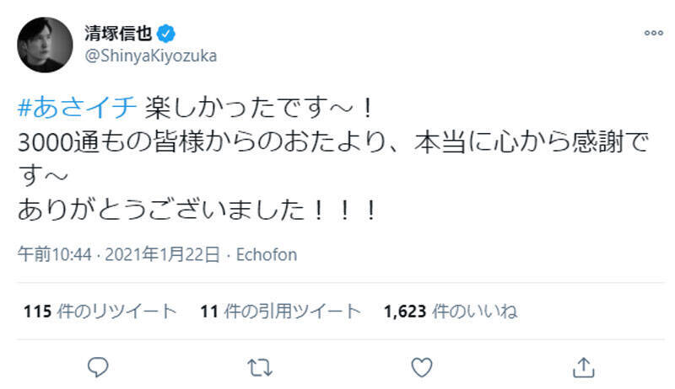Open the Echofon source link

[x=263, y=254]
